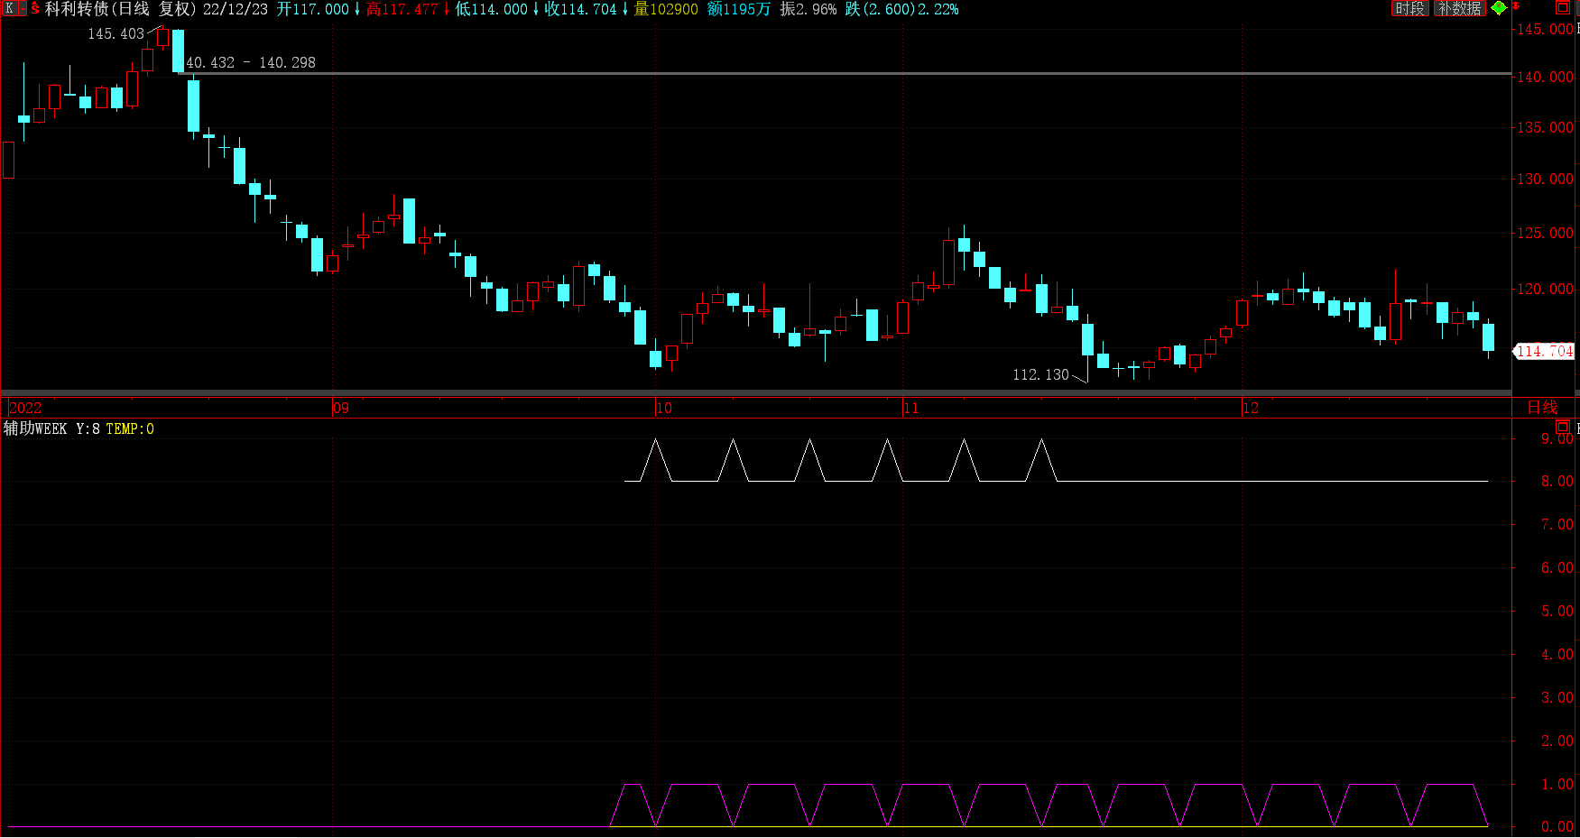Open the dropdown arrow beside K button
Screen dimensions: 1580x838
[x=22, y=8]
